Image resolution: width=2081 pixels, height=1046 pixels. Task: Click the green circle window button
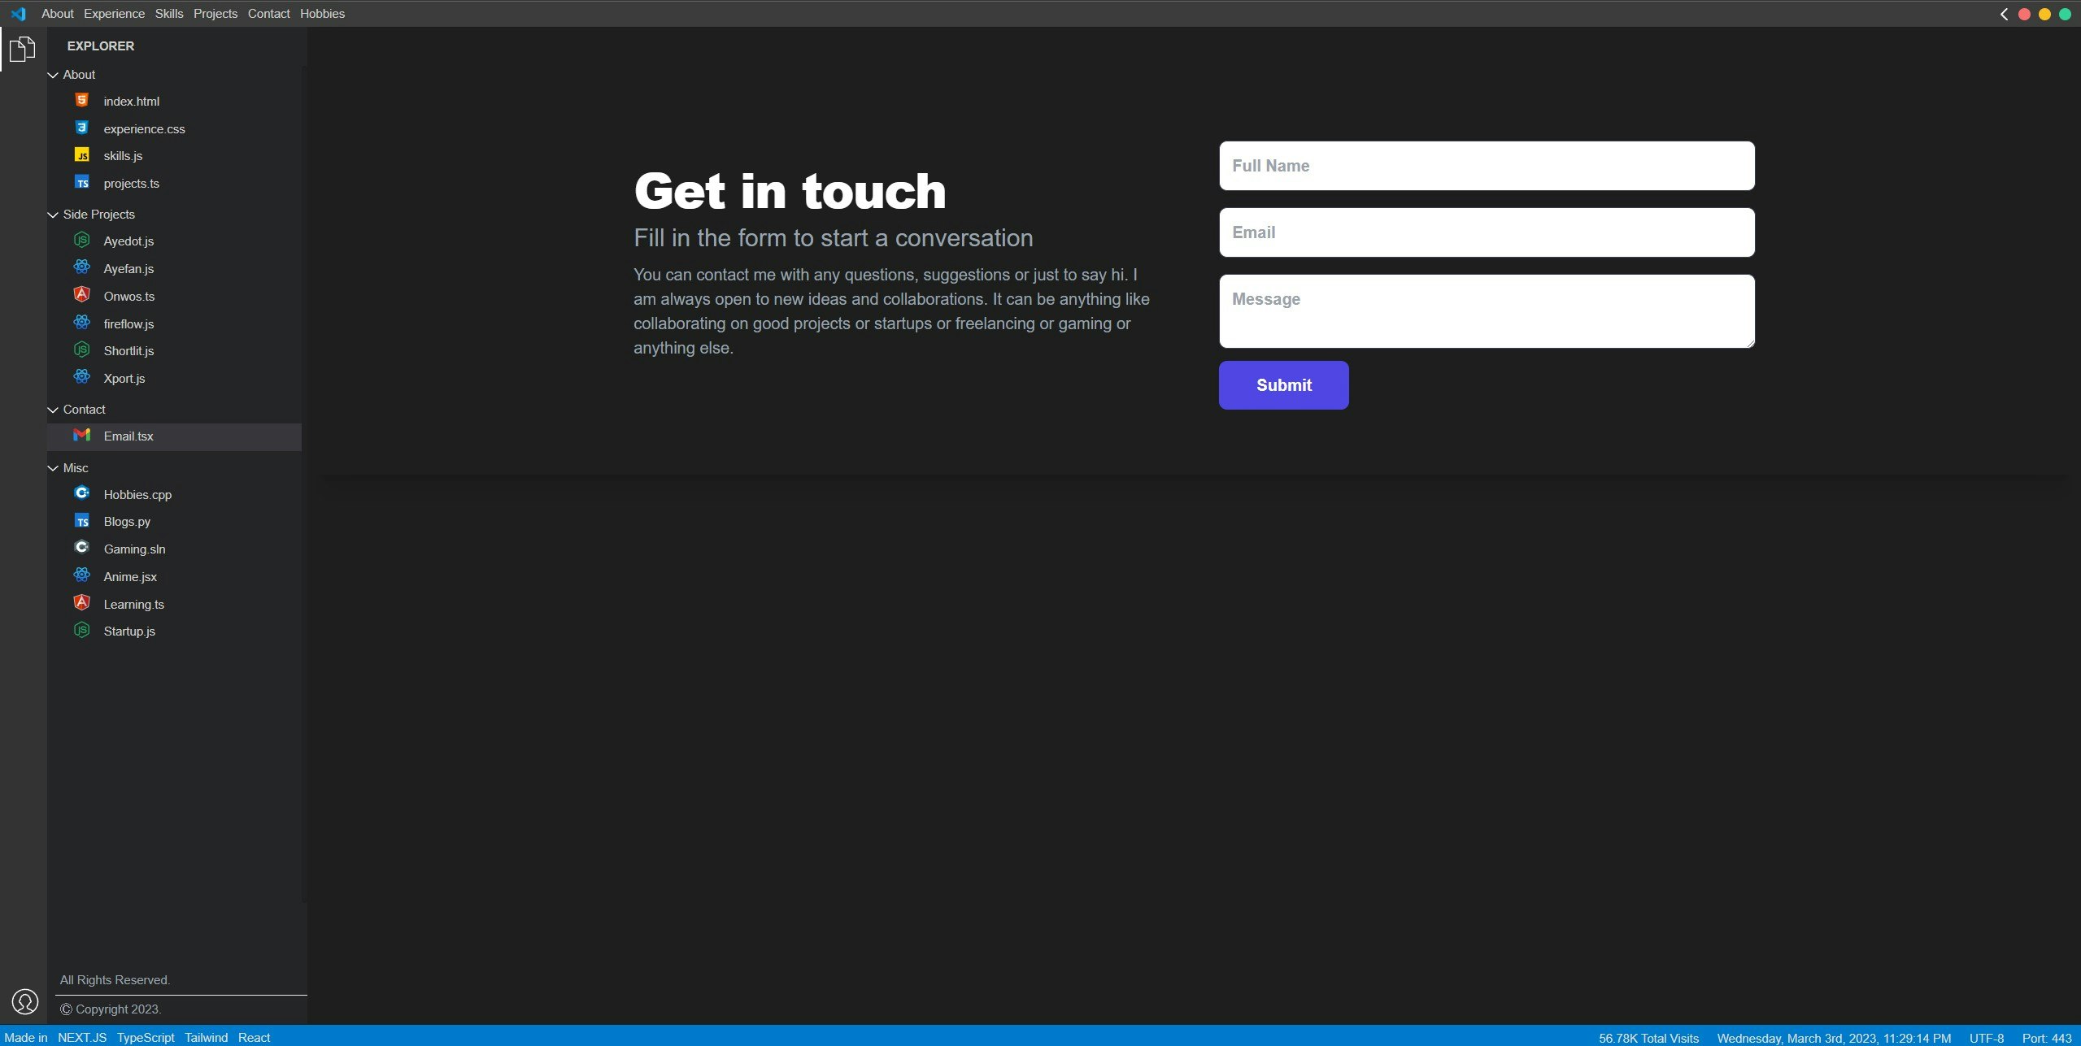click(x=2065, y=14)
